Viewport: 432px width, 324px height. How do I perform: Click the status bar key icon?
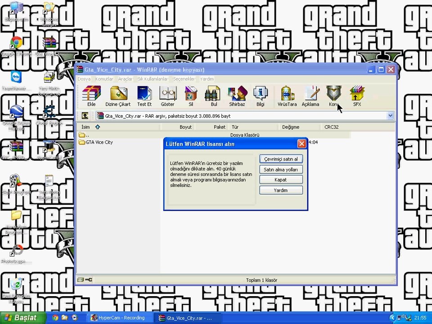89,280
